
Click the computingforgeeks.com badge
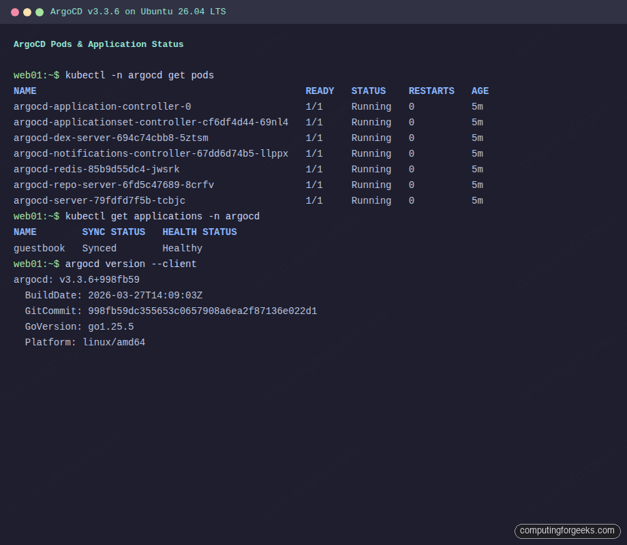[568, 531]
